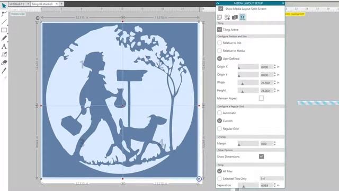The height and width of the screenshot is (191, 339).
Task: Toggle Show Media Layout Split-Screen checkbox
Action: (220, 9)
